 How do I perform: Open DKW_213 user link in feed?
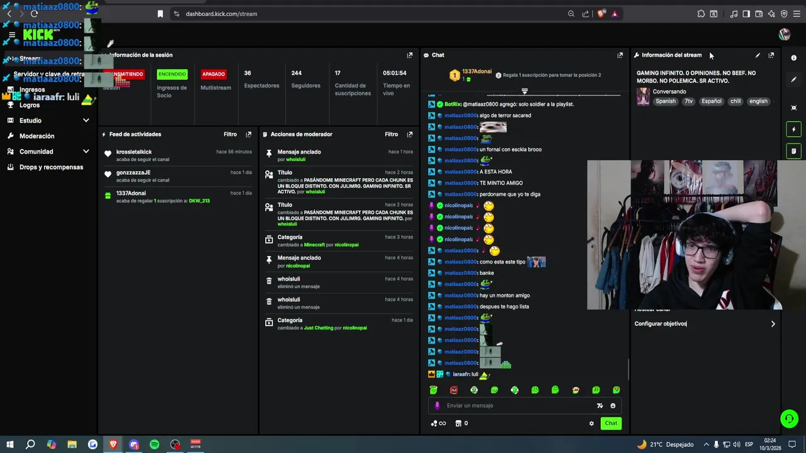tap(198, 201)
